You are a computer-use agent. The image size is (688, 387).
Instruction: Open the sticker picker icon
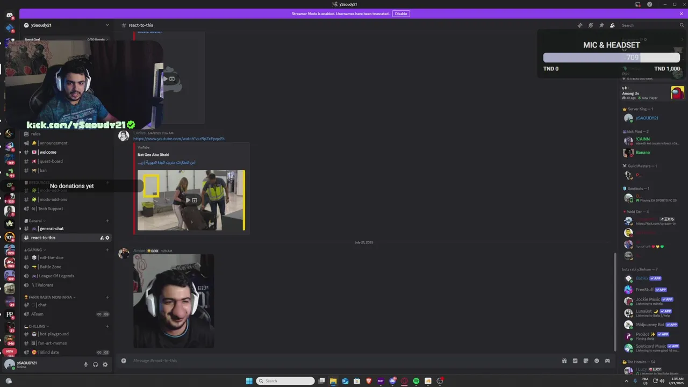point(586,361)
